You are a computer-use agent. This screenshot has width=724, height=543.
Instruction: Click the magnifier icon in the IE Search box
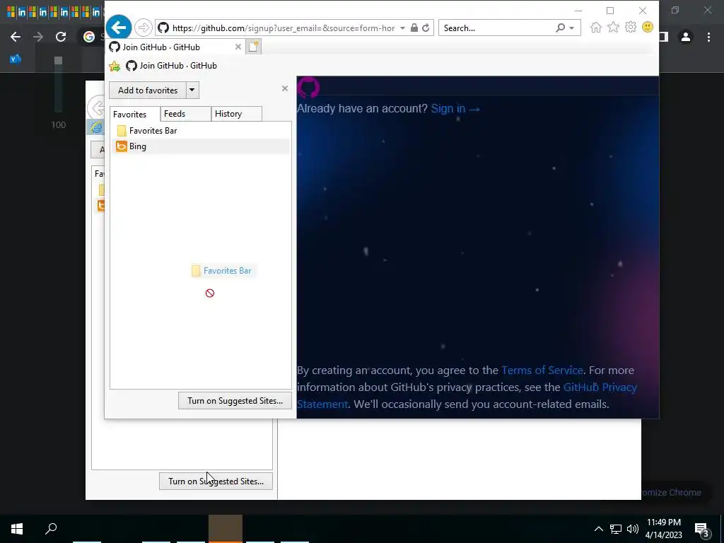560,28
